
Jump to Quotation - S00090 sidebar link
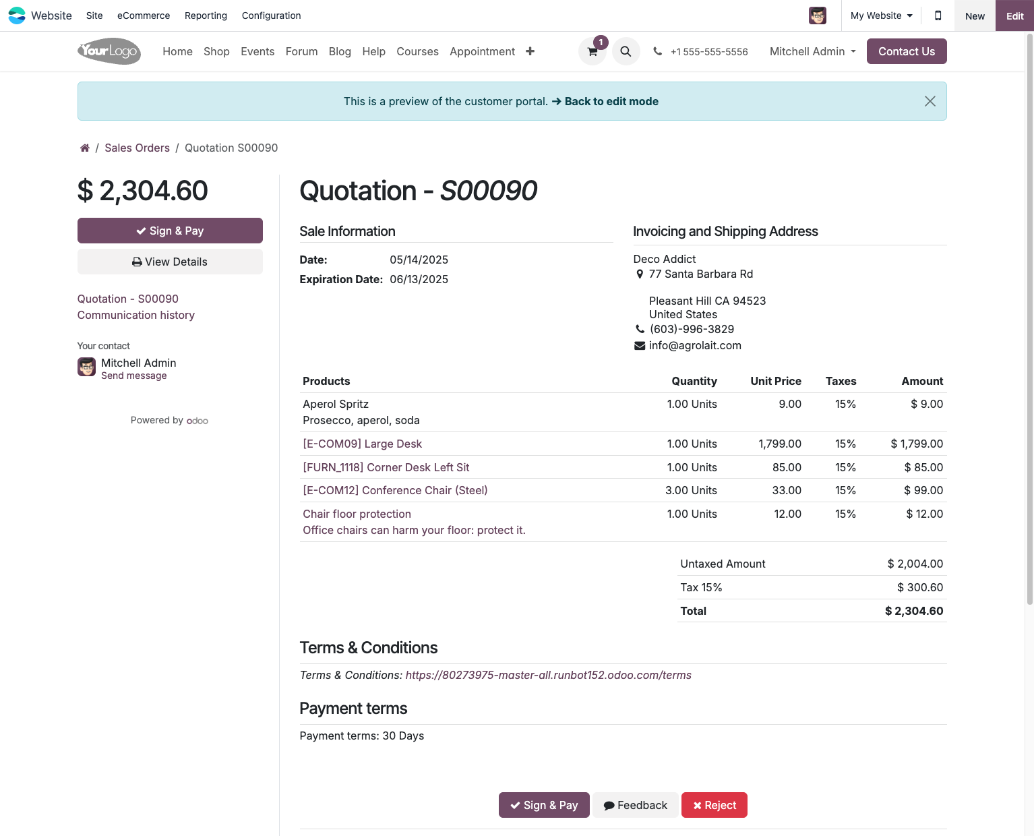[x=128, y=299]
